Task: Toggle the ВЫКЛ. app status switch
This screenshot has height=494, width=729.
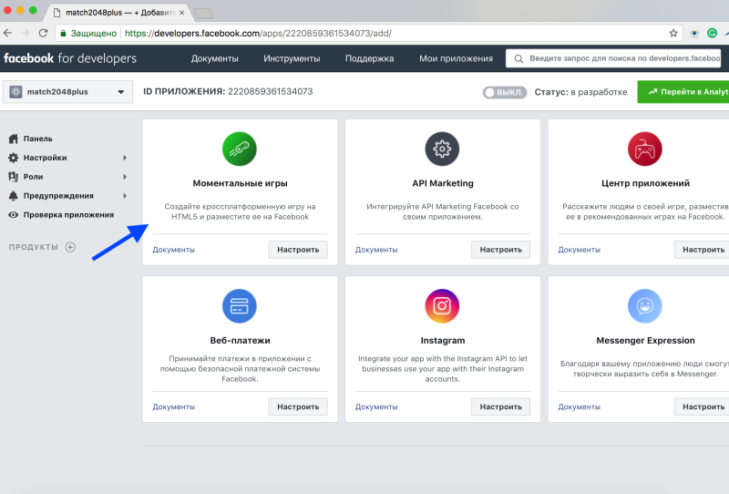Action: pyautogui.click(x=505, y=92)
